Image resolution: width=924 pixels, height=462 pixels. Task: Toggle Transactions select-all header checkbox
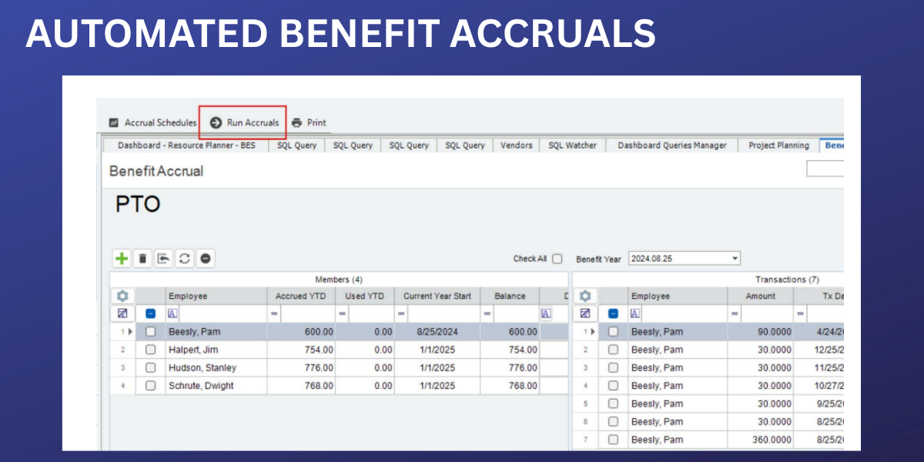613,313
